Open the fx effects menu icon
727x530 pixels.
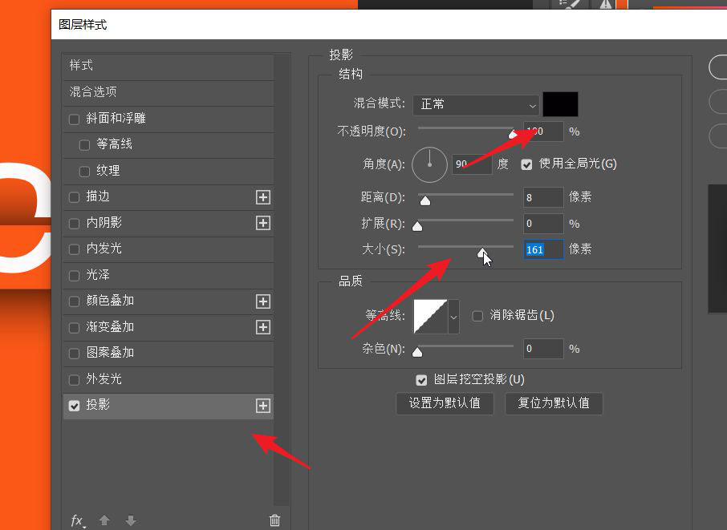[78, 520]
